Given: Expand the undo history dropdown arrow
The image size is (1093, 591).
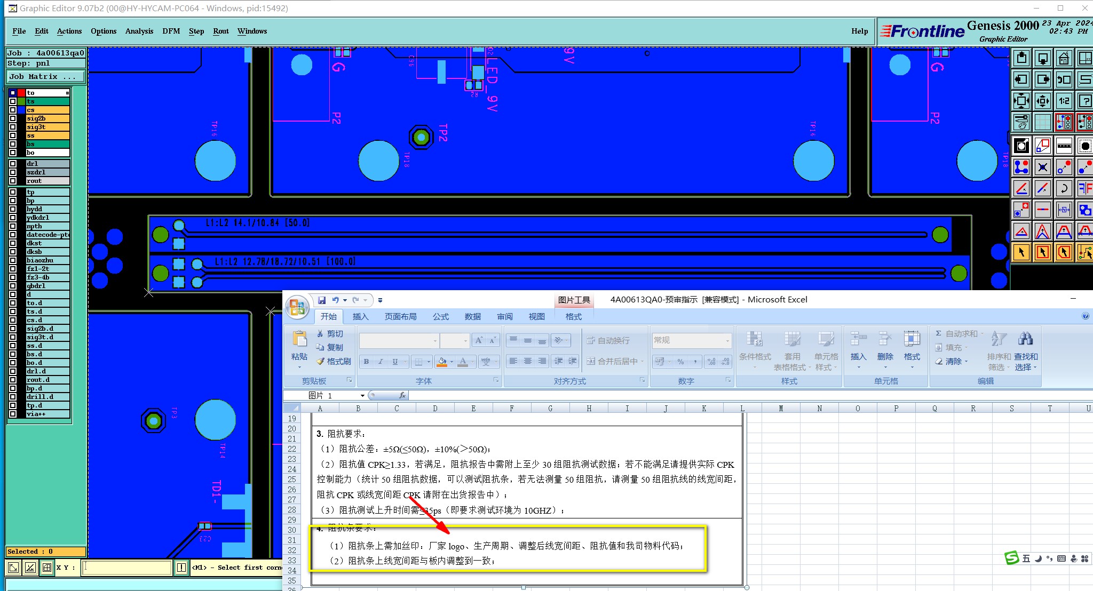Looking at the screenshot, I should (x=345, y=300).
